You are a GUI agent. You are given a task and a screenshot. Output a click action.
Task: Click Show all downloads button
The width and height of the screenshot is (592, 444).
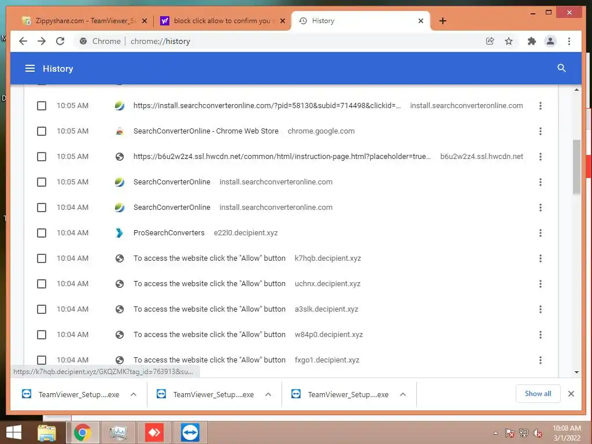(x=538, y=394)
